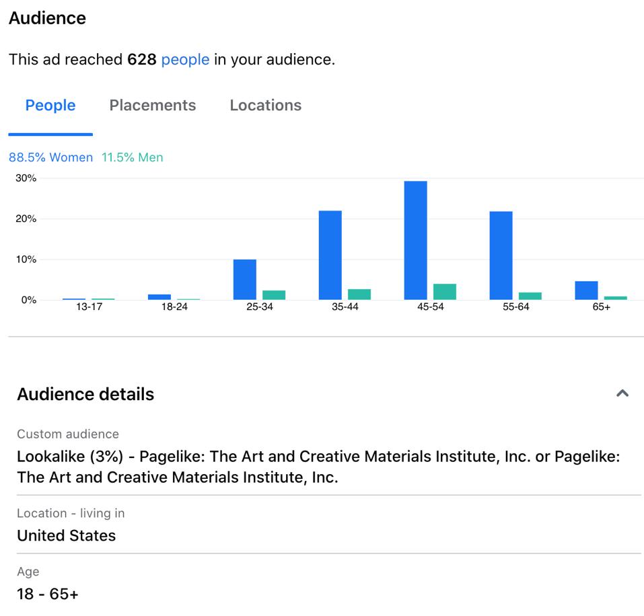This screenshot has height=616, width=644.
Task: Click the United States location value
Action: [66, 536]
